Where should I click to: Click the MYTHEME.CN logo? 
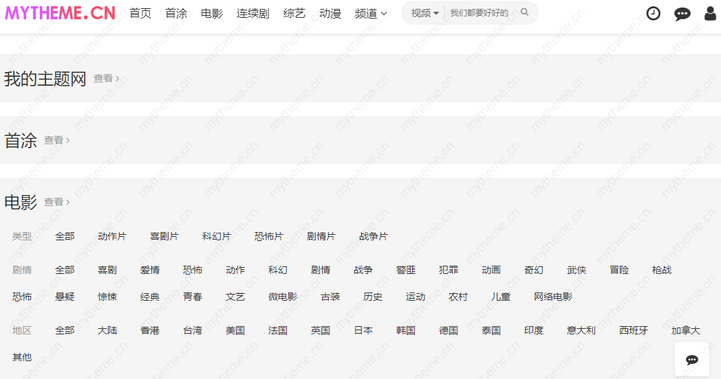pyautogui.click(x=60, y=13)
